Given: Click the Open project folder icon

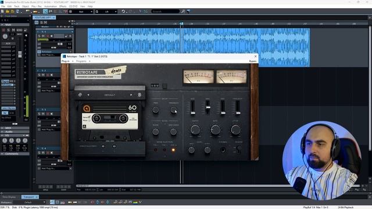Looking at the screenshot, I should click(8, 12).
